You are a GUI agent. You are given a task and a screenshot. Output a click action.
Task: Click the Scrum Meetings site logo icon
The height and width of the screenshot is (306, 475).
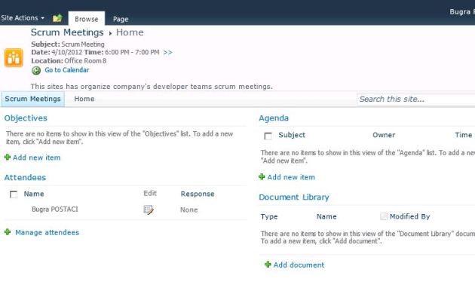coord(14,57)
